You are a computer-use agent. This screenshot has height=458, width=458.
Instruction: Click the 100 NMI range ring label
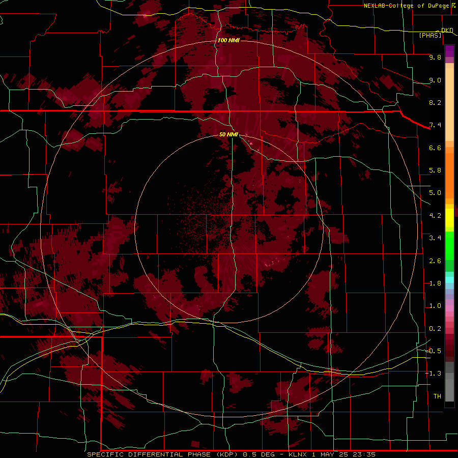(228, 40)
